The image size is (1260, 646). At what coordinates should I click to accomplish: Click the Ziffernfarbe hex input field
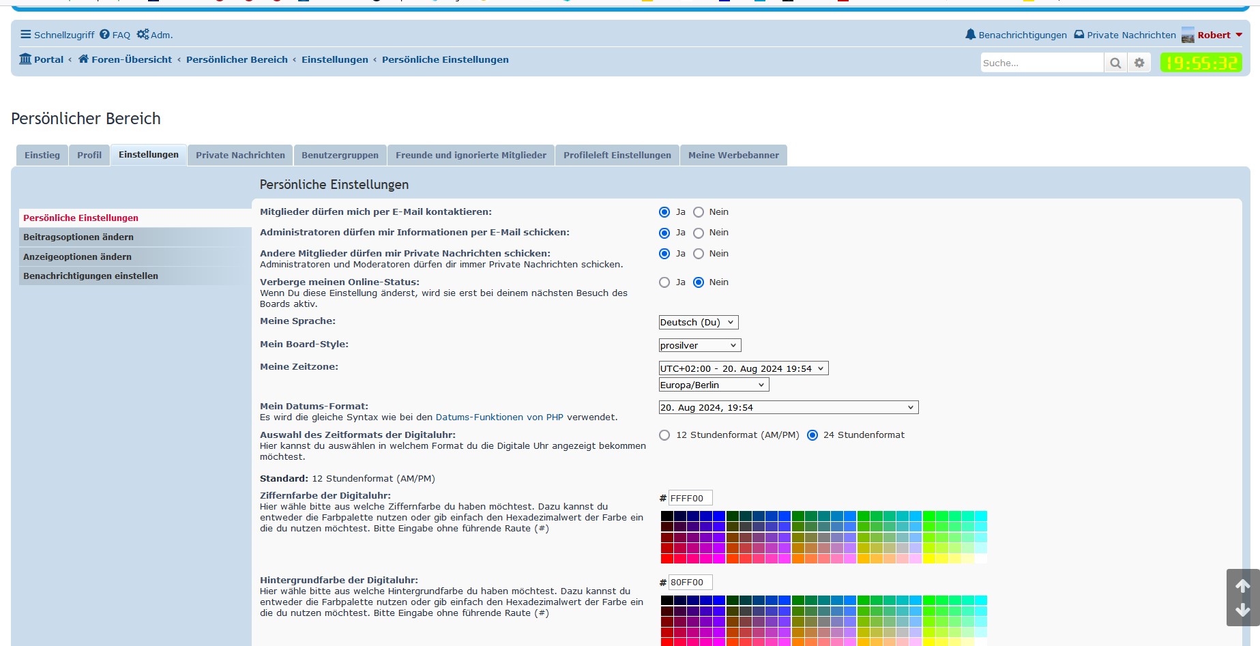pyautogui.click(x=690, y=499)
